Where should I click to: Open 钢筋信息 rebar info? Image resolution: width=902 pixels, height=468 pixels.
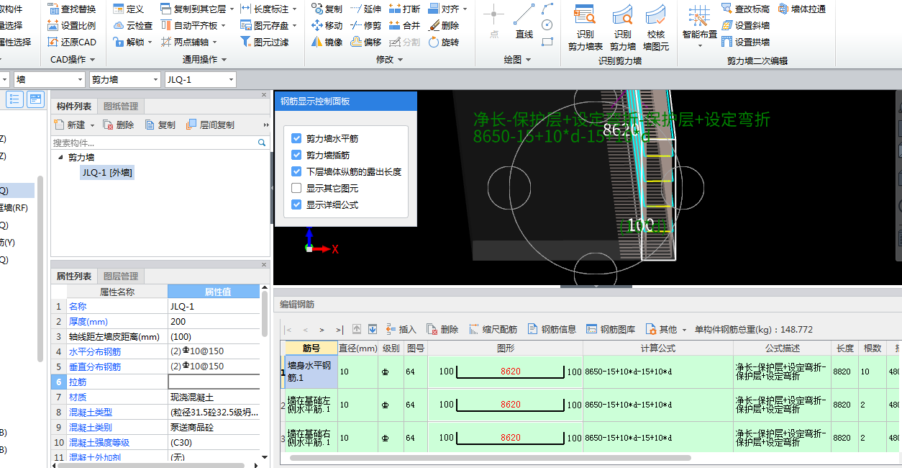pos(552,329)
